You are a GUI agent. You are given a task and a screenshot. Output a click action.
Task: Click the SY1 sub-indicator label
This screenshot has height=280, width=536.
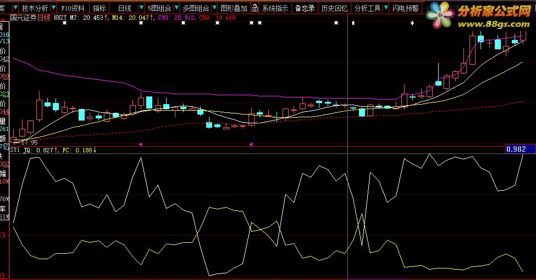pos(15,150)
